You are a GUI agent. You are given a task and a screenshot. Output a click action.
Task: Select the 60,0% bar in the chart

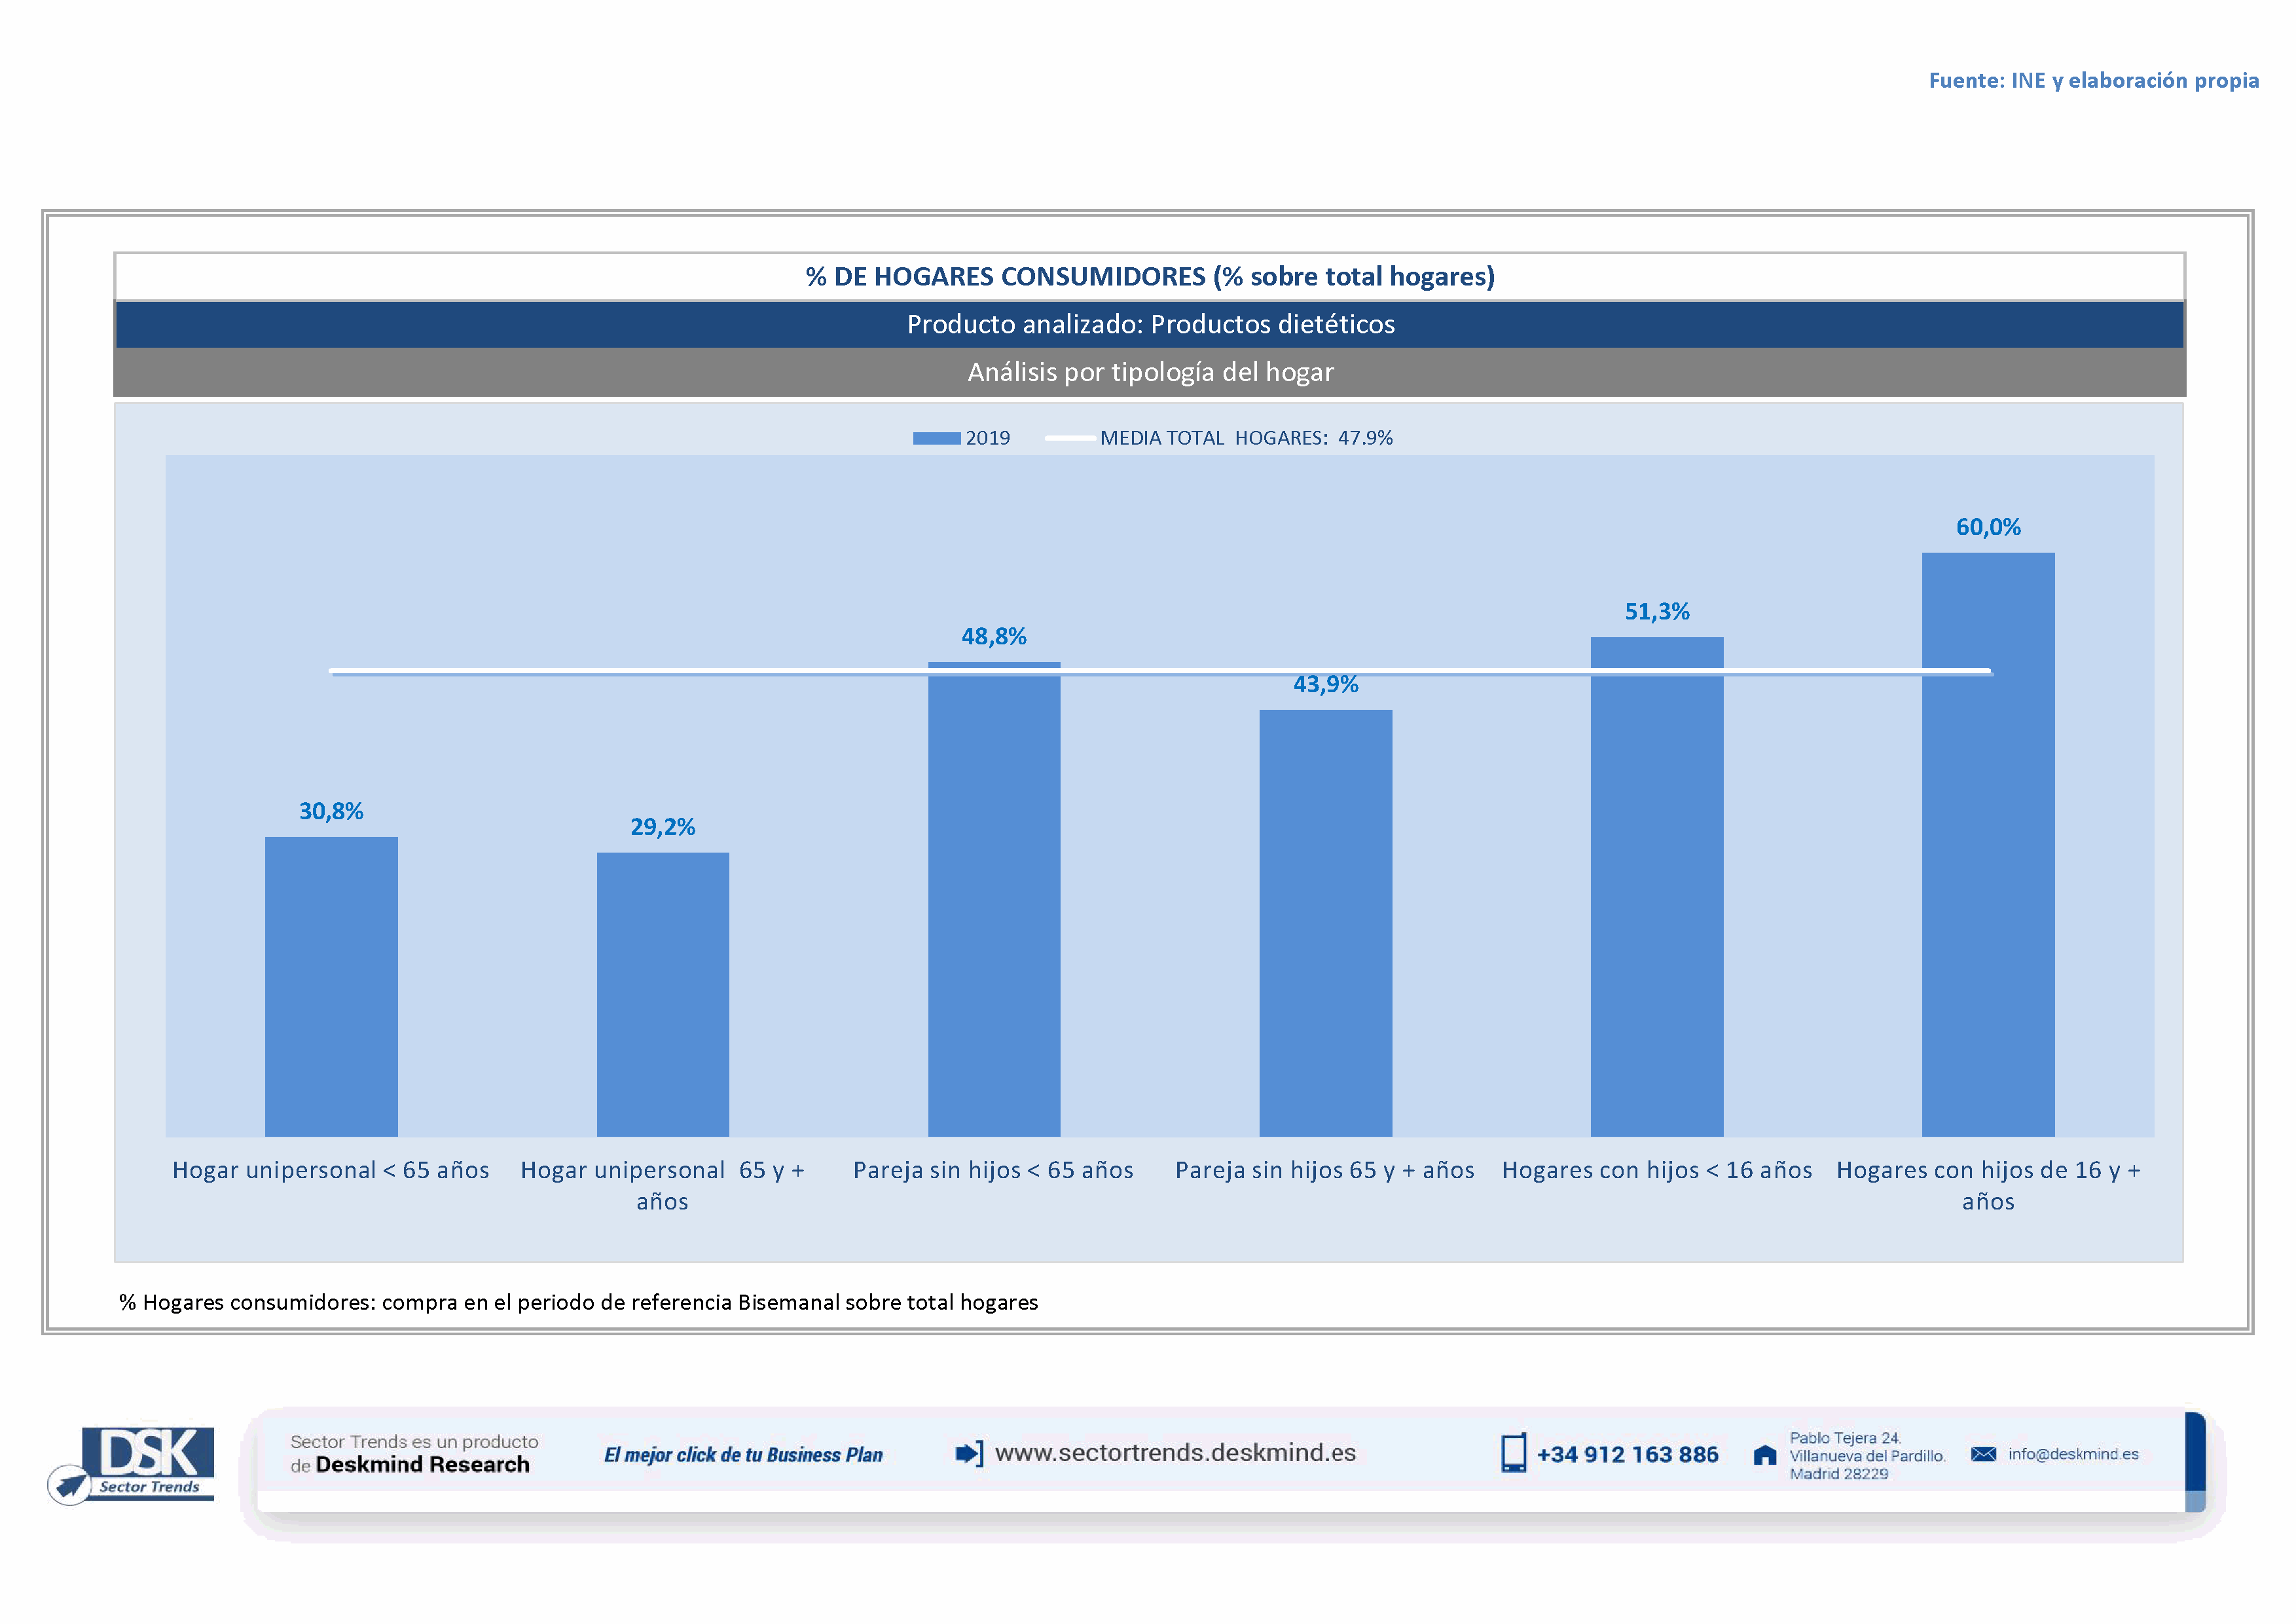pos(1987,844)
